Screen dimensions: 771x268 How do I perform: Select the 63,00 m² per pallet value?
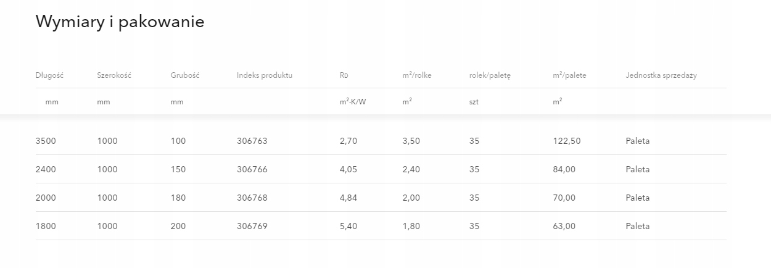click(x=564, y=226)
